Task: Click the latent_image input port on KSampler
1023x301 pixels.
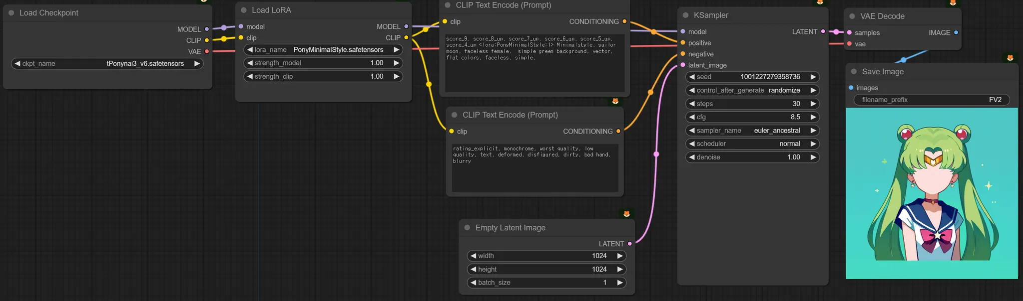Action: click(x=683, y=65)
